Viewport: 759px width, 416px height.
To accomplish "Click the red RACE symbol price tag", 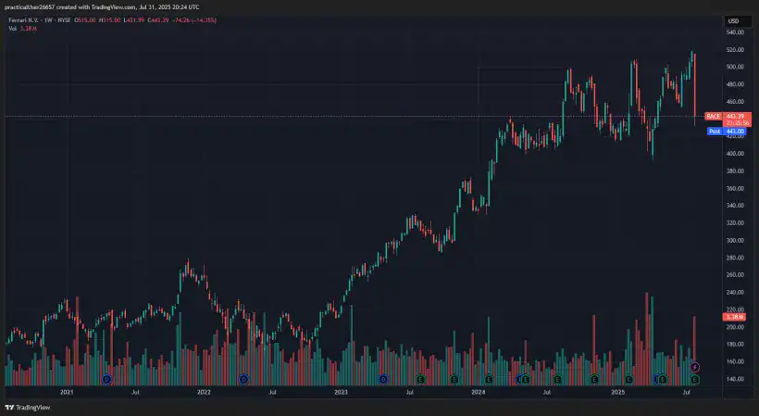I will pyautogui.click(x=713, y=116).
